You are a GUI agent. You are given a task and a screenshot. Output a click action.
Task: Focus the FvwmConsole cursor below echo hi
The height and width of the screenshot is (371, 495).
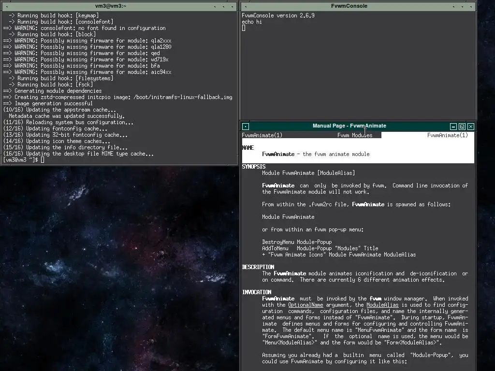pos(244,28)
